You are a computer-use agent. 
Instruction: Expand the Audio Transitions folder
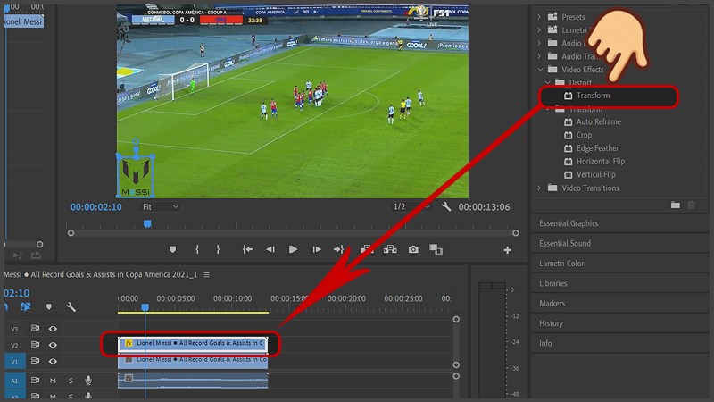click(539, 56)
